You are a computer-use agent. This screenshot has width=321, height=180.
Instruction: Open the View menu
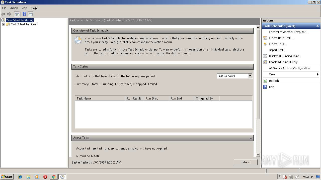[x=25, y=8]
